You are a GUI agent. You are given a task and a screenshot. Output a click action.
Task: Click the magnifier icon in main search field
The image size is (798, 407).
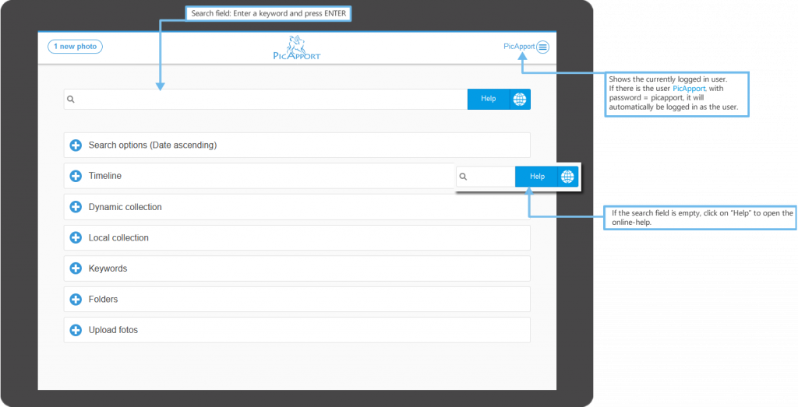(71, 100)
